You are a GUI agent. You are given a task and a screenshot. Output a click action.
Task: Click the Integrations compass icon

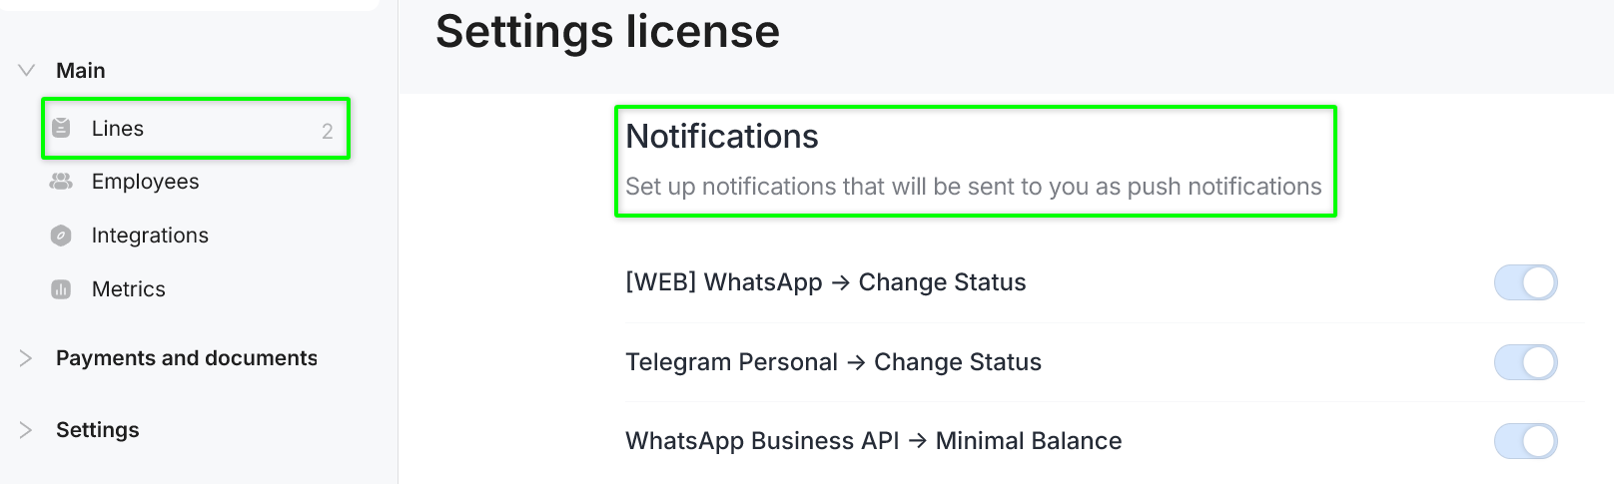(61, 236)
